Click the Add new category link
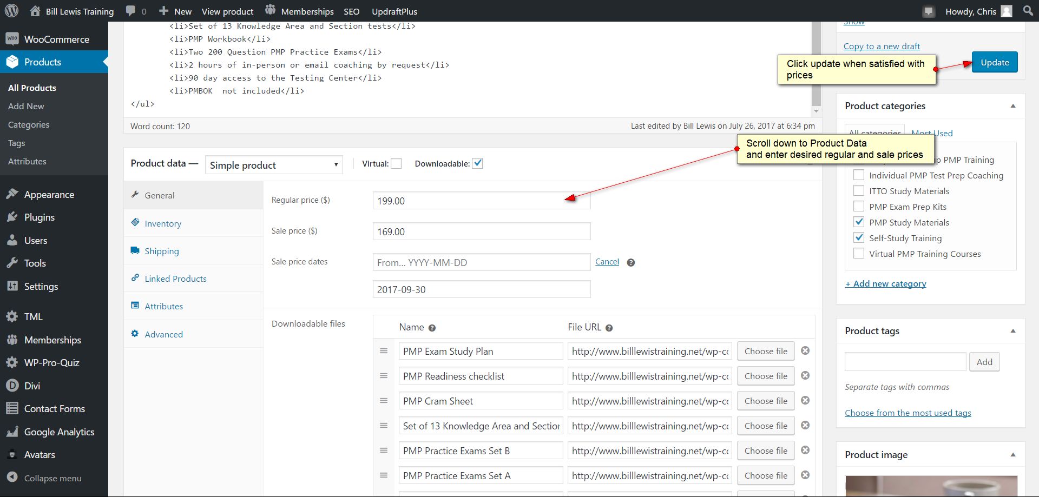This screenshot has height=497, width=1039. 886,284
